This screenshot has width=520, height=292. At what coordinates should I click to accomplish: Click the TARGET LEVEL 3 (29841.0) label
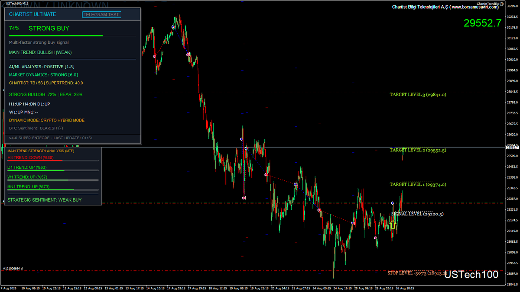click(x=418, y=94)
